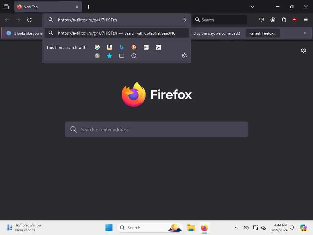Open the cloud sync tray icon
Screen dimensions: 313x235
pyautogui.click(x=246, y=228)
